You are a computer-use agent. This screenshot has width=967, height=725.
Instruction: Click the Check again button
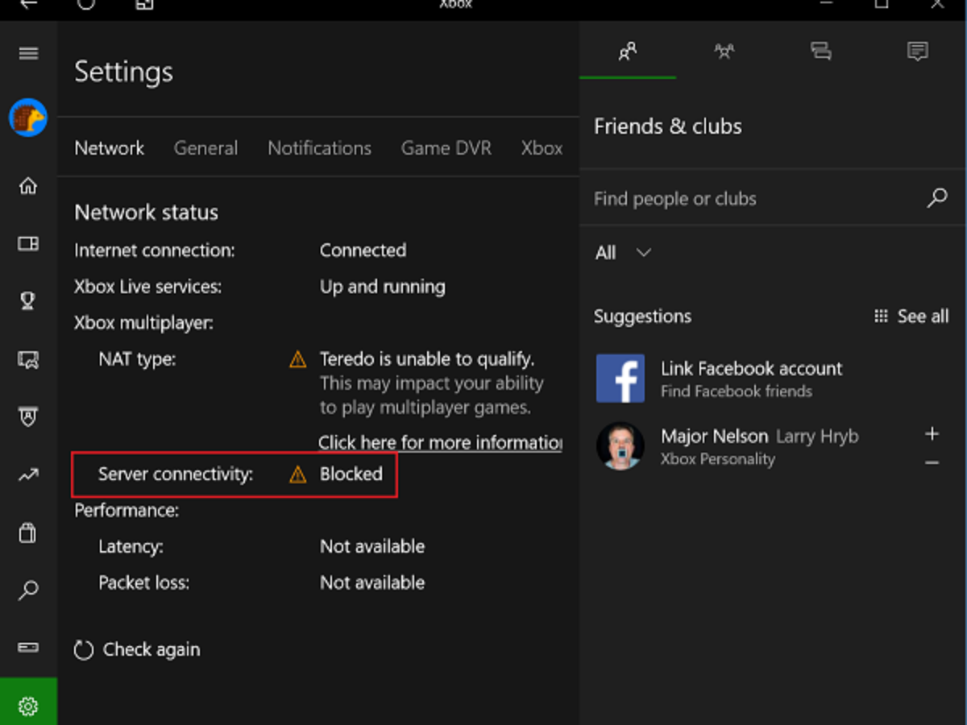137,650
